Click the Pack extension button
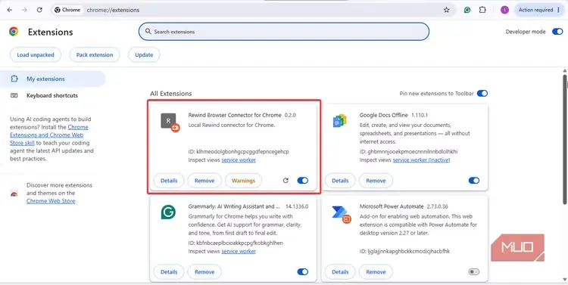Viewport: 568px width, 285px height. coord(95,55)
